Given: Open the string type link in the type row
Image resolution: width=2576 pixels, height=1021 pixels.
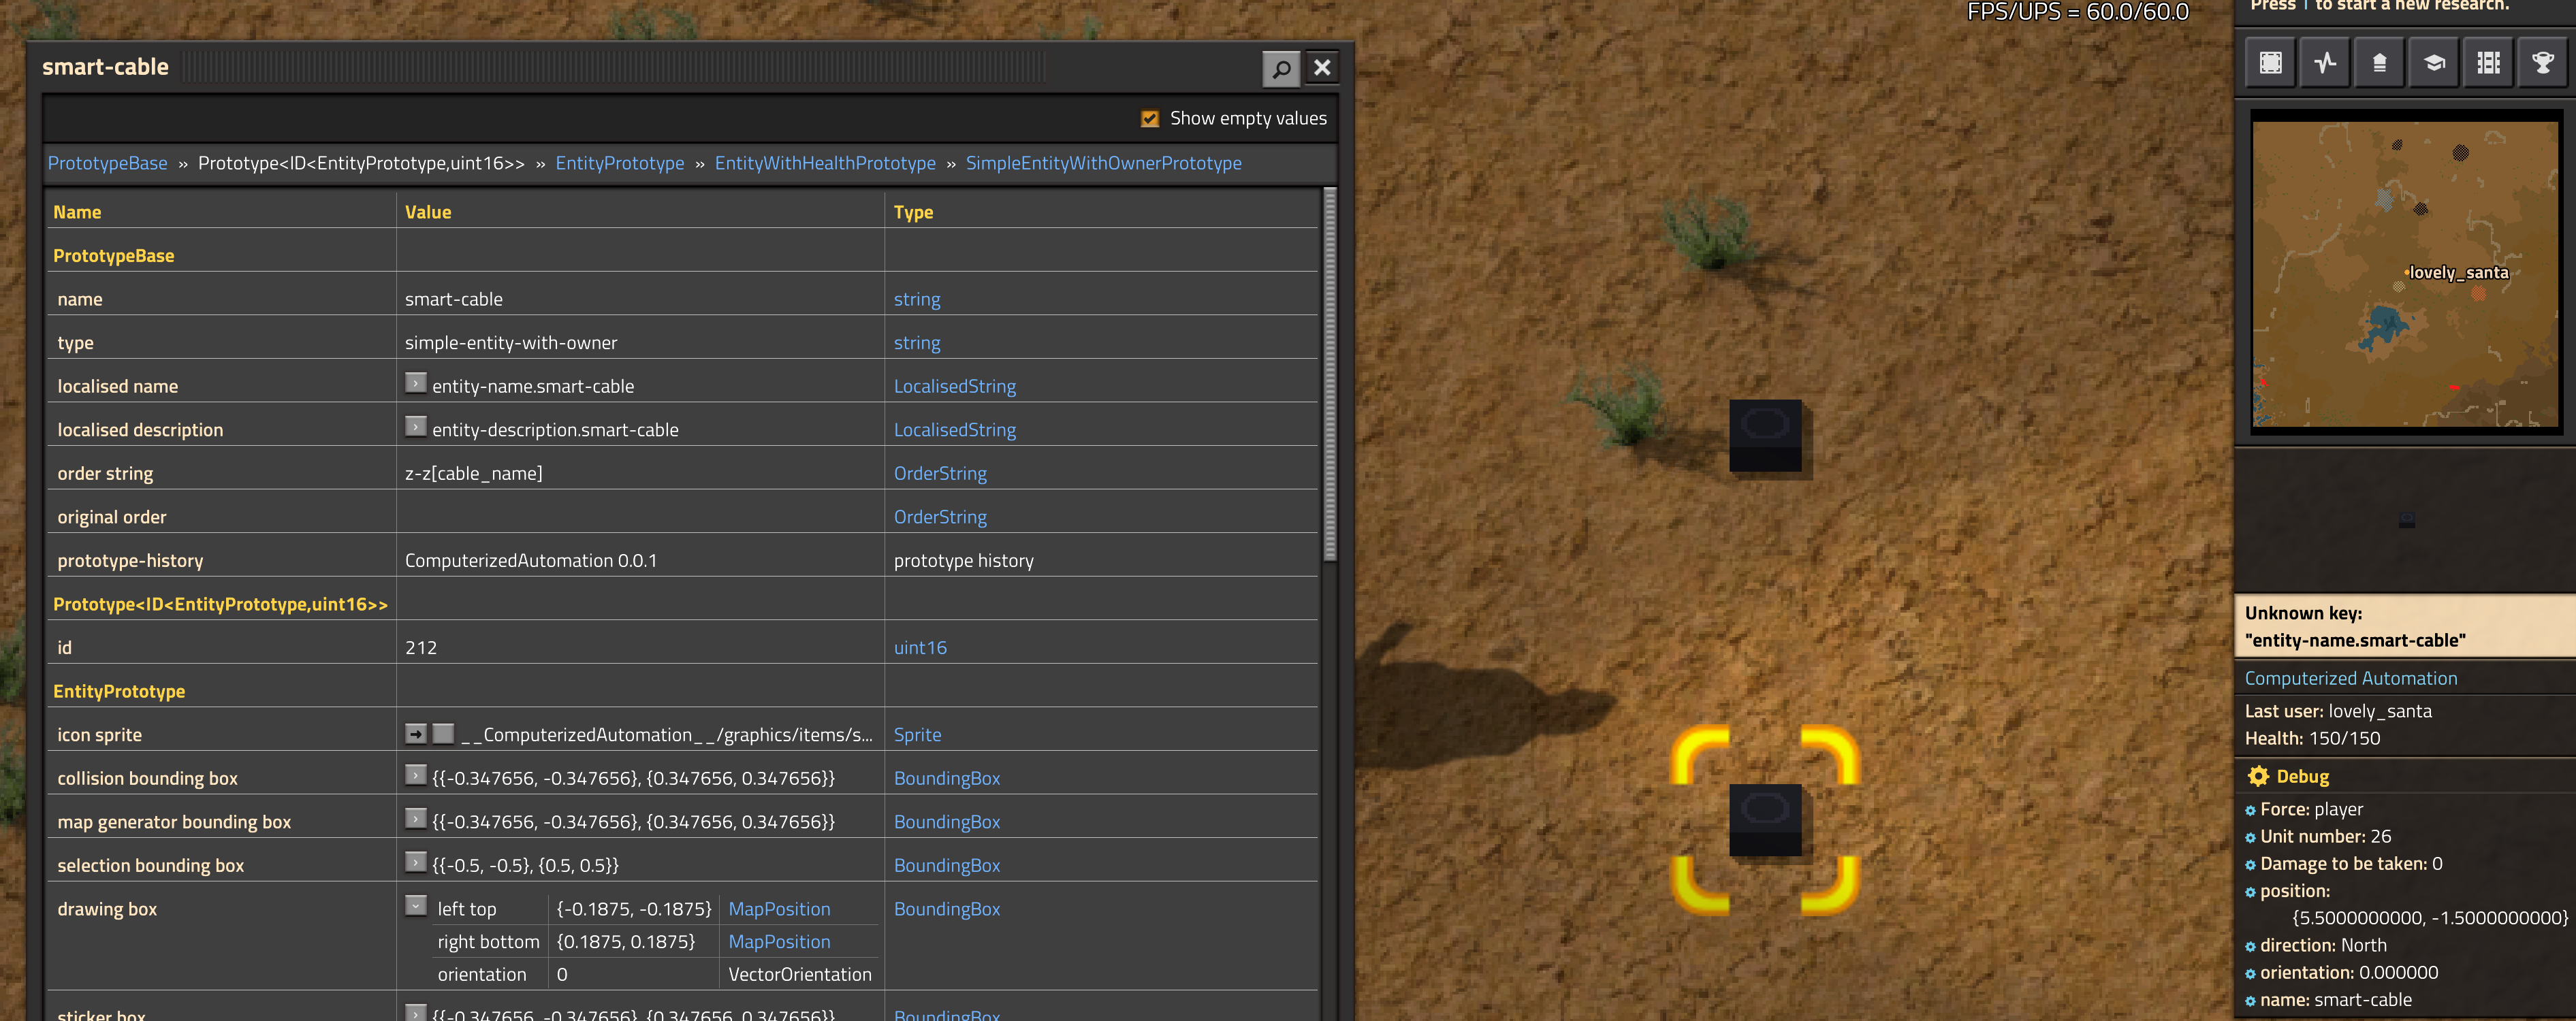Looking at the screenshot, I should click(917, 343).
